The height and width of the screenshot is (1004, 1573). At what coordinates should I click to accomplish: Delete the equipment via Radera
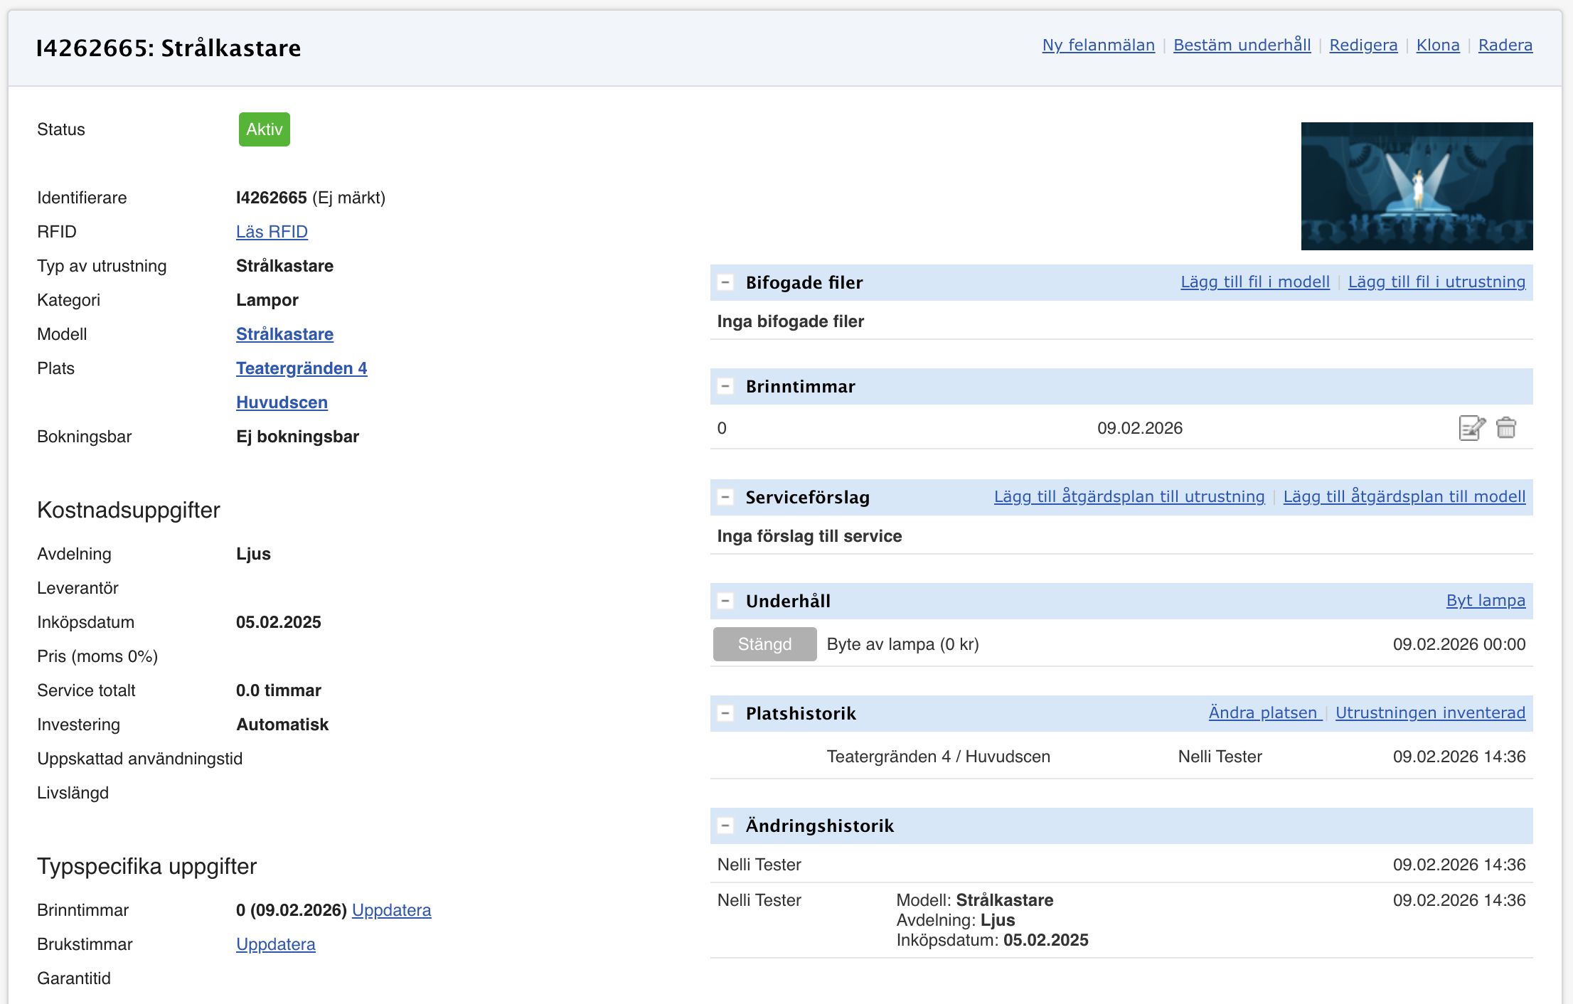point(1505,46)
